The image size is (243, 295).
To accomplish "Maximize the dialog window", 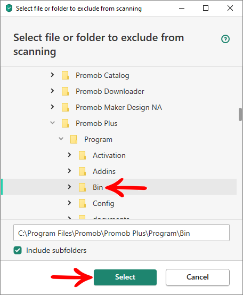I will pyautogui.click(x=206, y=8).
